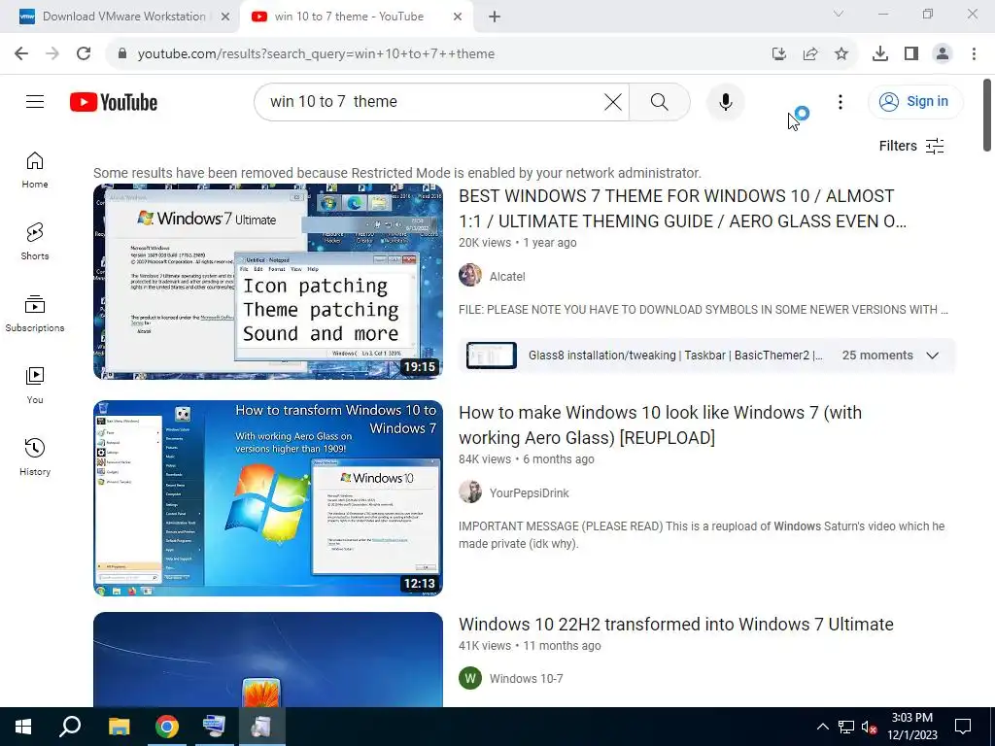Open third video's blue thumbnail
Screen dimensions: 995x746
(x=268, y=660)
